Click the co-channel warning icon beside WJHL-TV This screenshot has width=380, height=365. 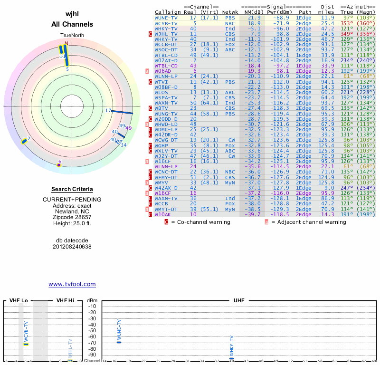[x=151, y=34]
